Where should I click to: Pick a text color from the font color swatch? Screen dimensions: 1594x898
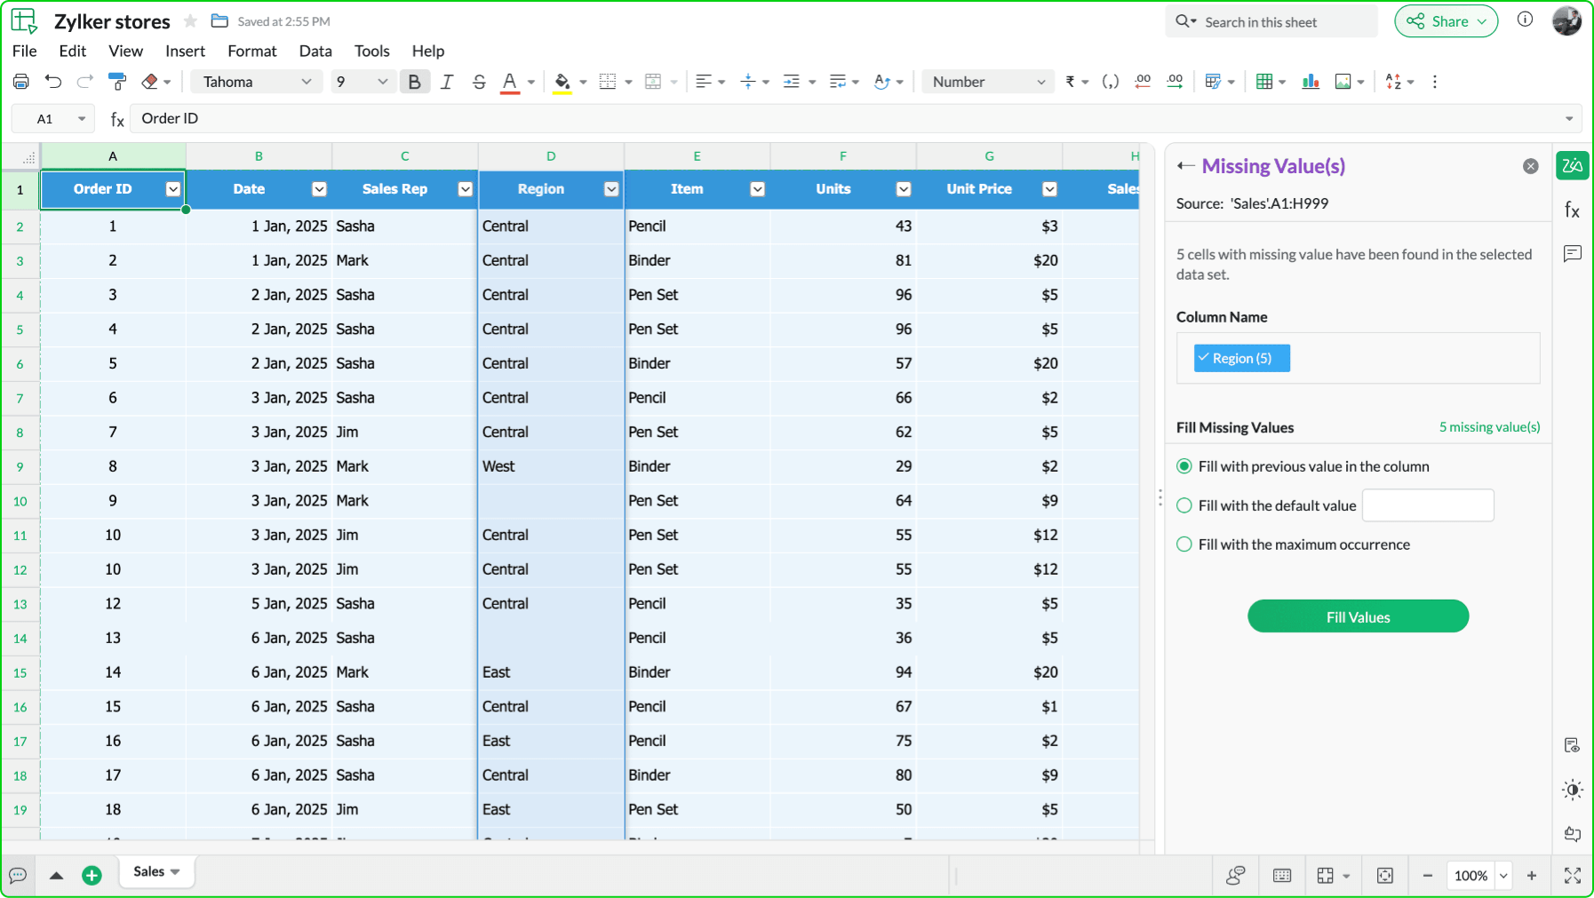pyautogui.click(x=509, y=81)
